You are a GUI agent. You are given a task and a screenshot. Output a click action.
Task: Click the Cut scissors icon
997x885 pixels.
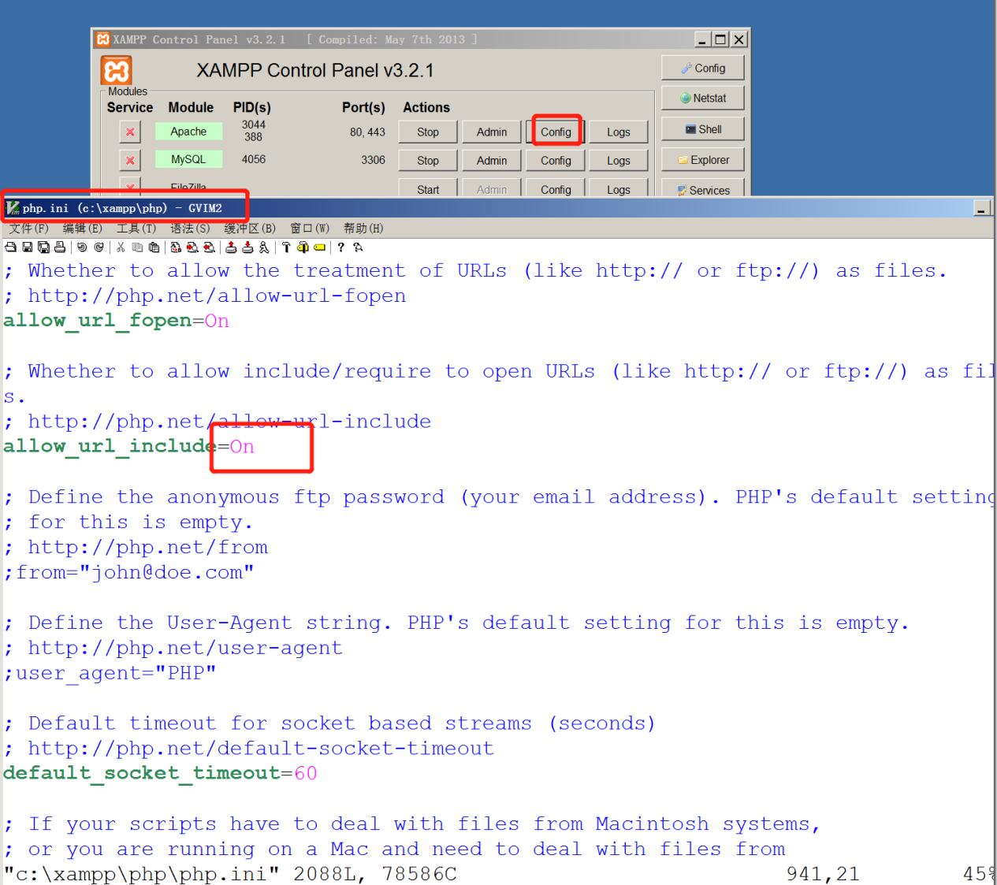point(121,247)
